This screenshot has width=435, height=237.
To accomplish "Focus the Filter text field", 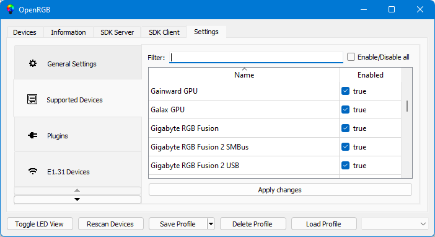I will [256, 57].
